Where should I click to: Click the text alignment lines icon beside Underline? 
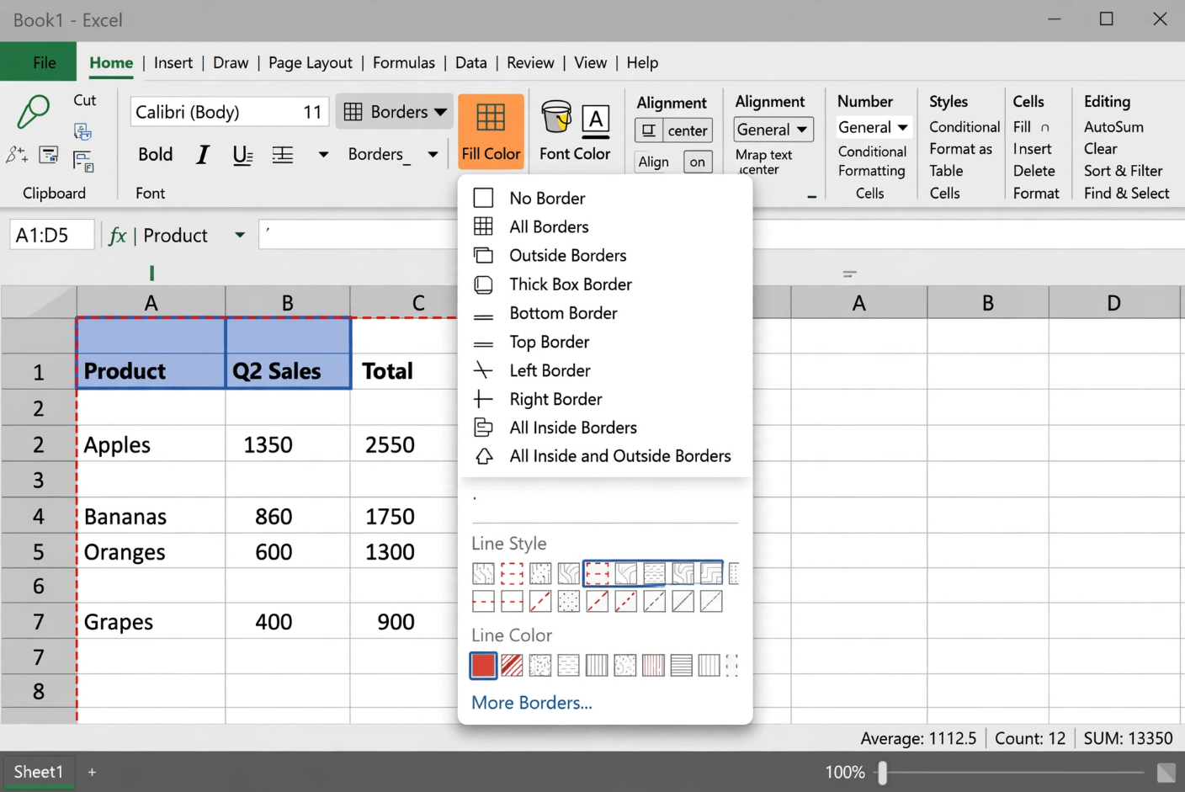[x=283, y=155]
